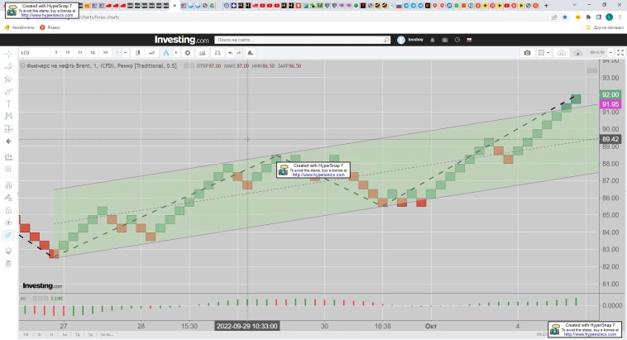
Task: Open the Investing.com logo link
Action: (182, 40)
